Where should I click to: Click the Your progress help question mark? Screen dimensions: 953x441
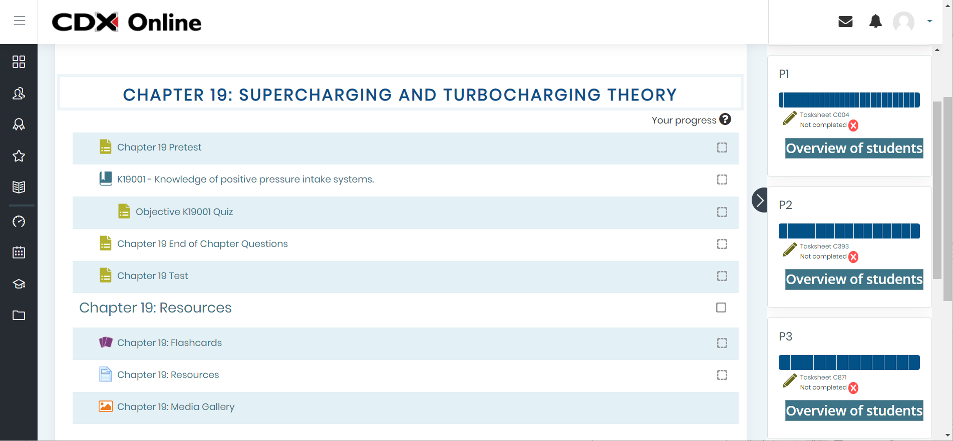coord(725,119)
